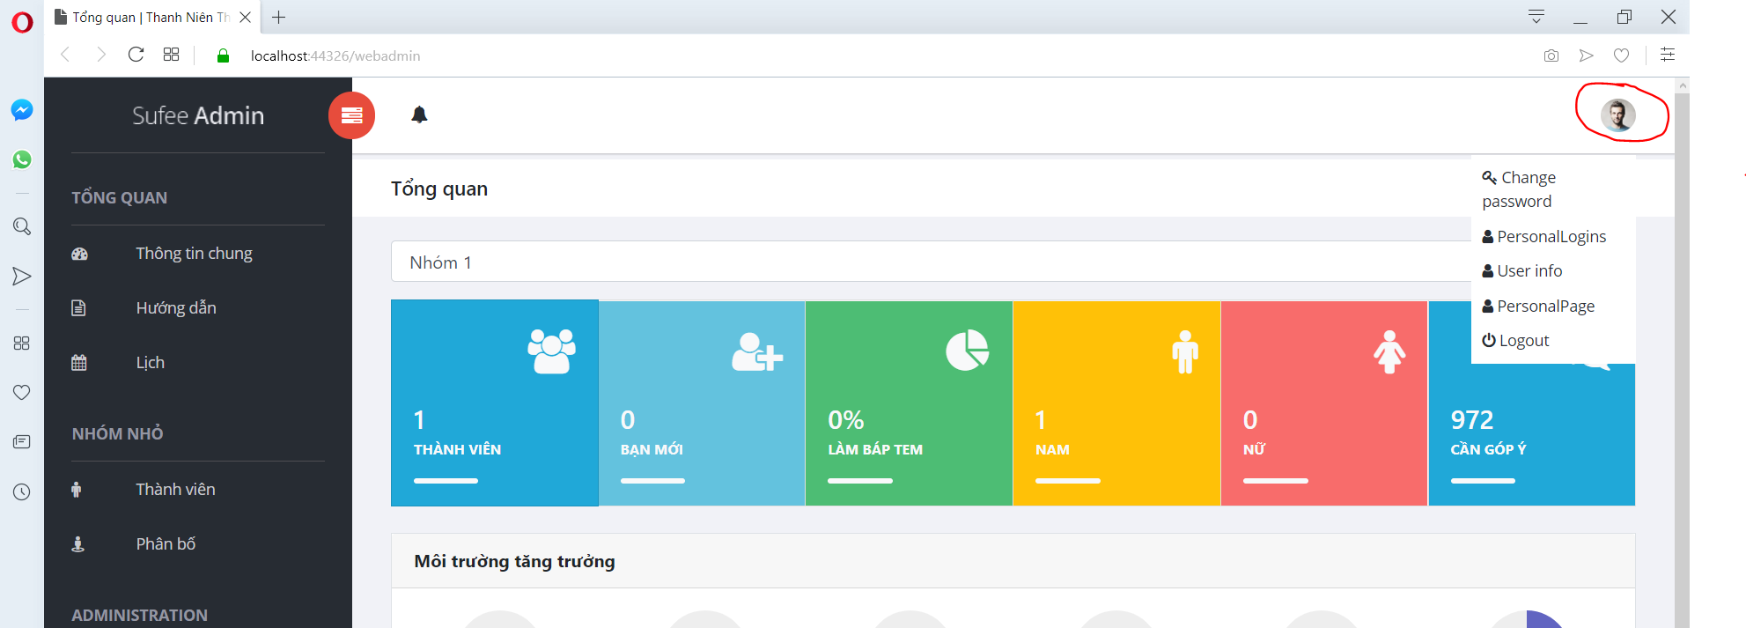Click the Sufee Admin logo

click(198, 115)
